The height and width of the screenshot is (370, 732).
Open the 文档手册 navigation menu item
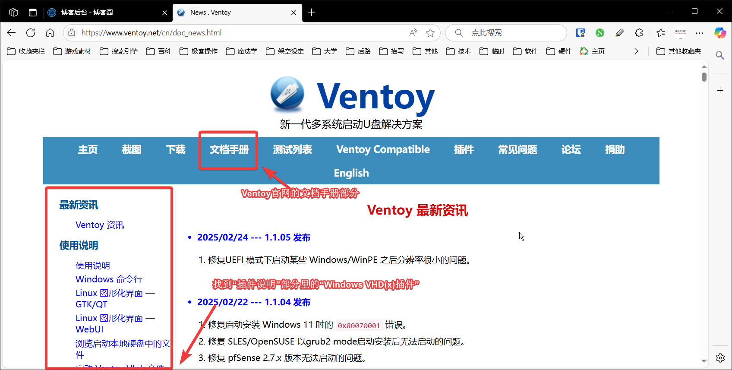coord(229,150)
